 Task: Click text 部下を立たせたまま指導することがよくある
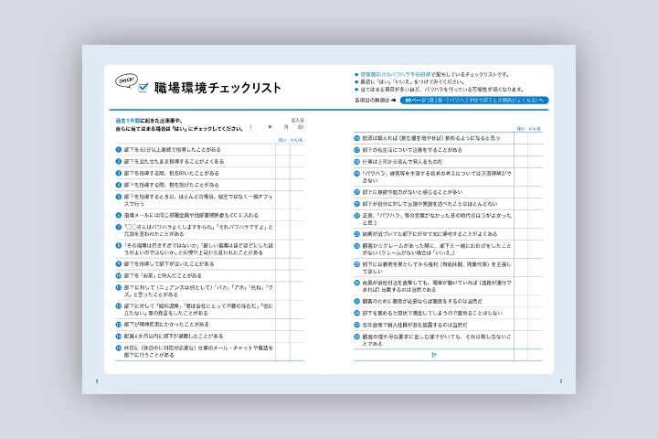point(175,161)
